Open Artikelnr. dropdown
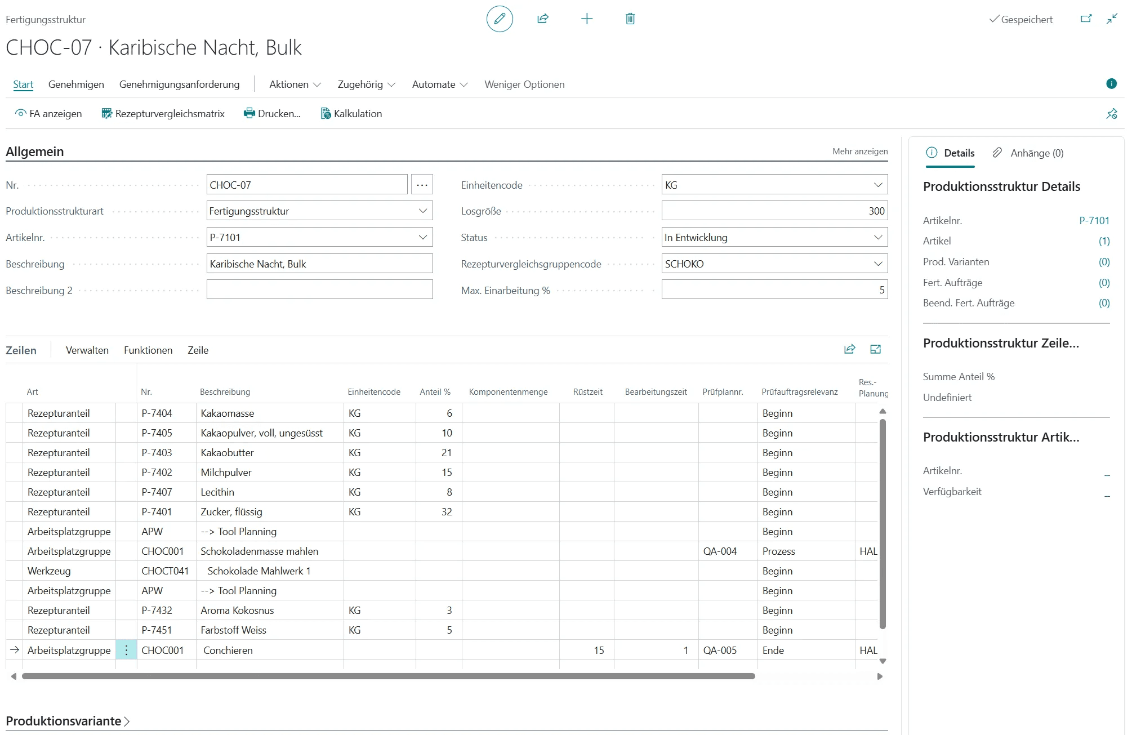The image size is (1132, 735). [x=423, y=237]
